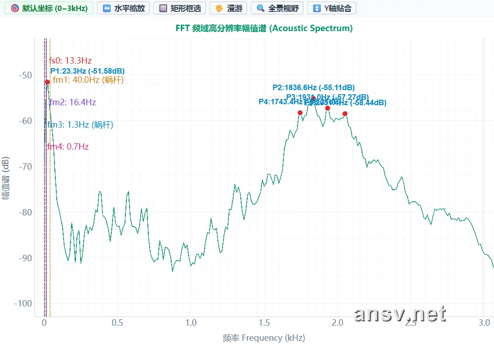Click the red P3 peak marker at 1931.0Hz
The height and width of the screenshot is (344, 494).
(328, 108)
